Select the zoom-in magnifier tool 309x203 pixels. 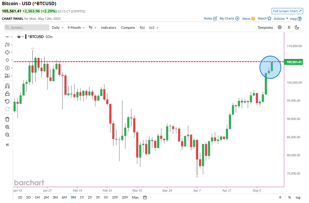click(7, 127)
